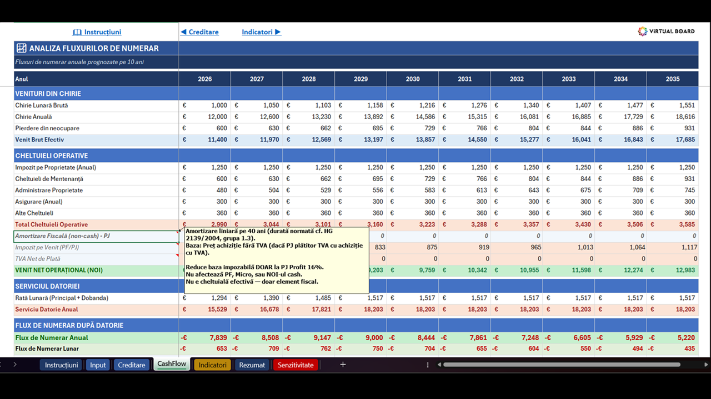Switch to the Input sheet tab

tap(98, 365)
